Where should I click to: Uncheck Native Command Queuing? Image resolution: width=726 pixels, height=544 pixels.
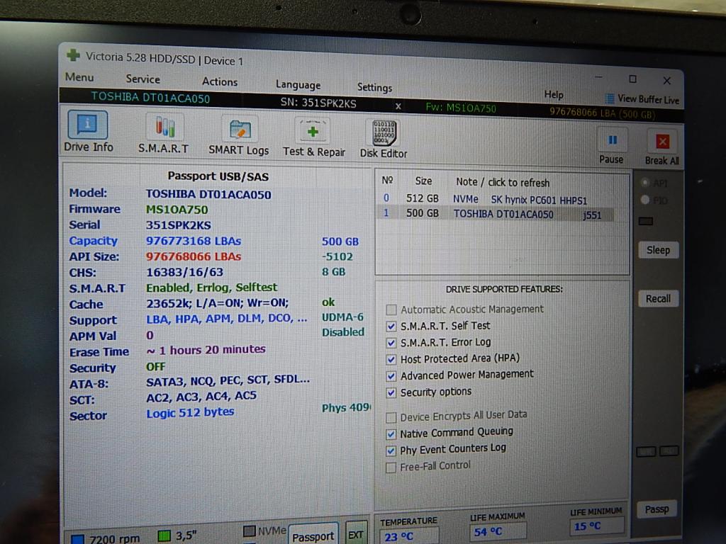tap(391, 433)
